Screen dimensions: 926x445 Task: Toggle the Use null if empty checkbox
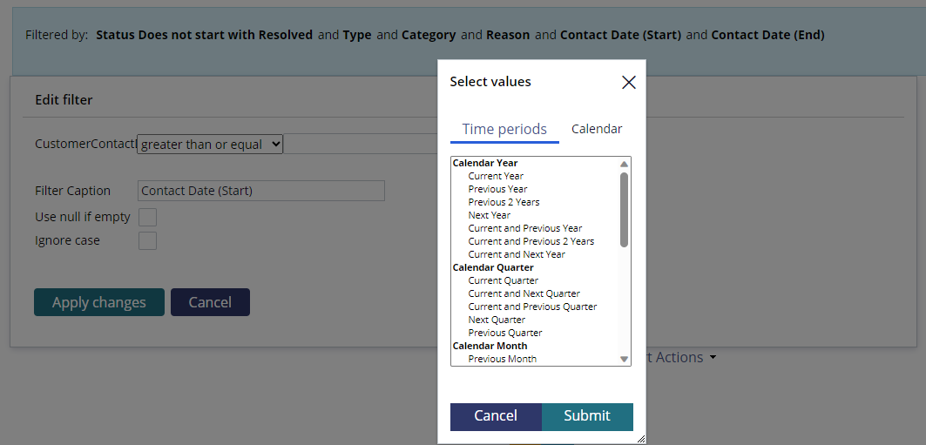point(147,217)
